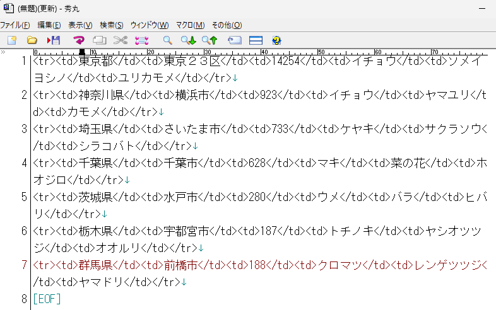
Task: Click the number 628
Action: (257, 163)
